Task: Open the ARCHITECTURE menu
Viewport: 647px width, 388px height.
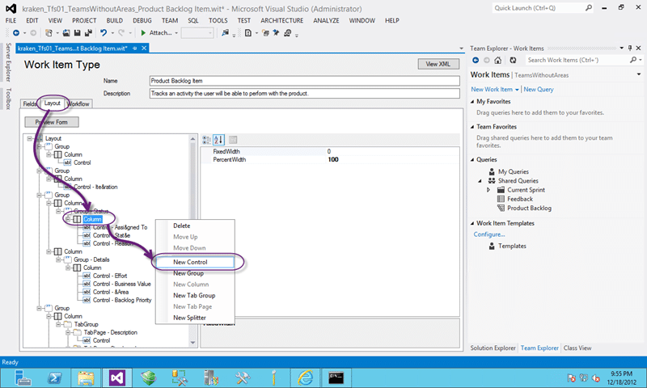Action: tap(281, 21)
